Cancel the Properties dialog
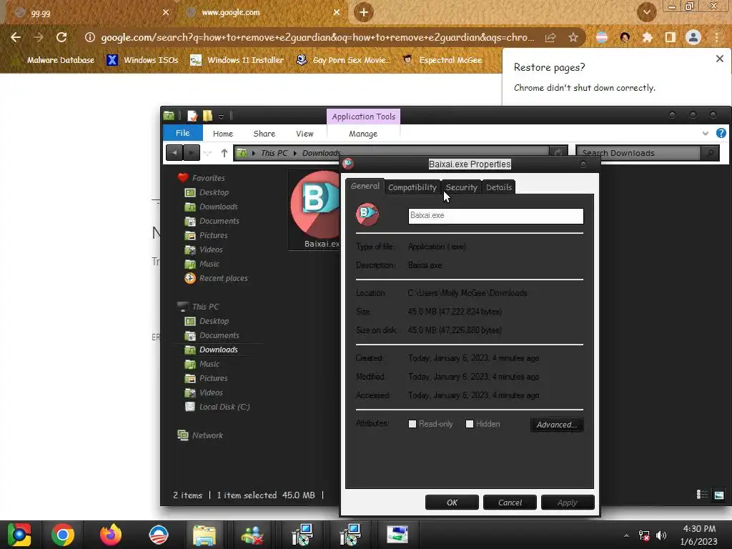This screenshot has height=549, width=732. [510, 503]
